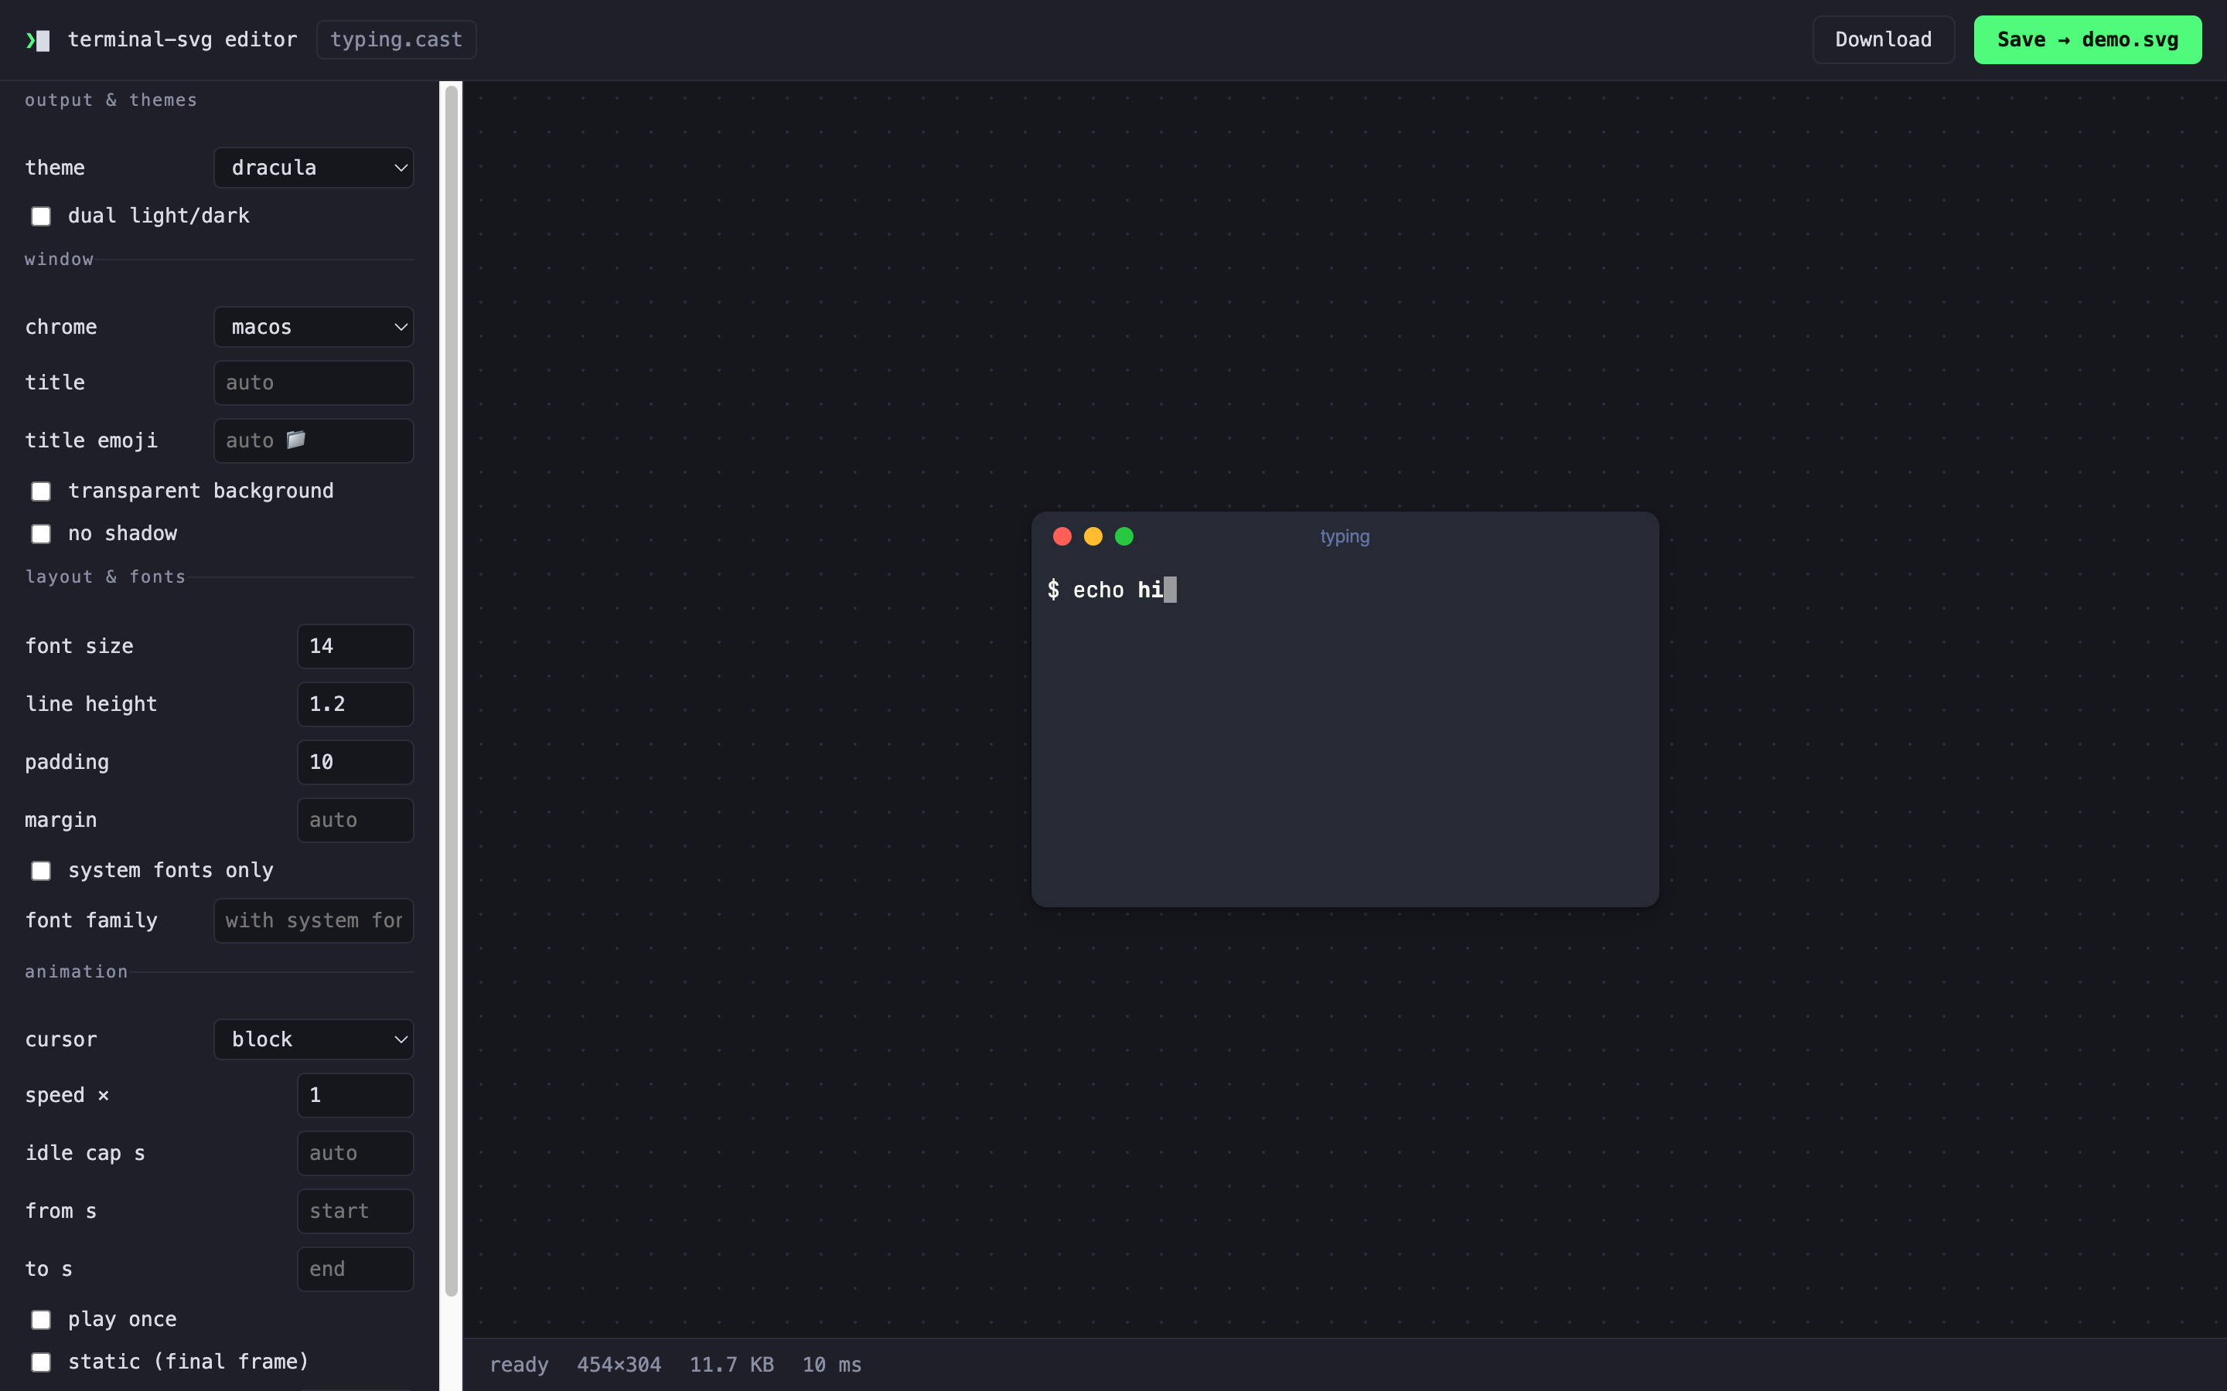Image resolution: width=2227 pixels, height=1391 pixels.
Task: Click Save → demo.svg button
Action: point(2087,39)
